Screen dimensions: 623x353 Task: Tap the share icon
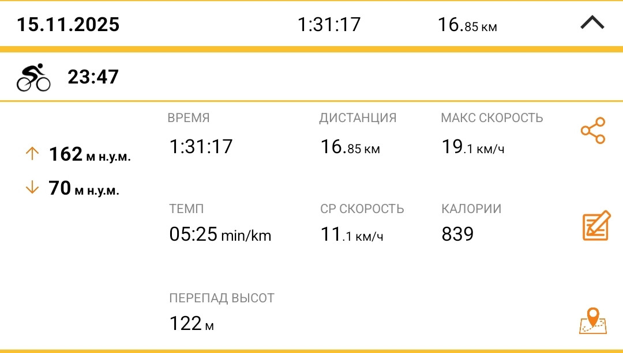tap(593, 131)
